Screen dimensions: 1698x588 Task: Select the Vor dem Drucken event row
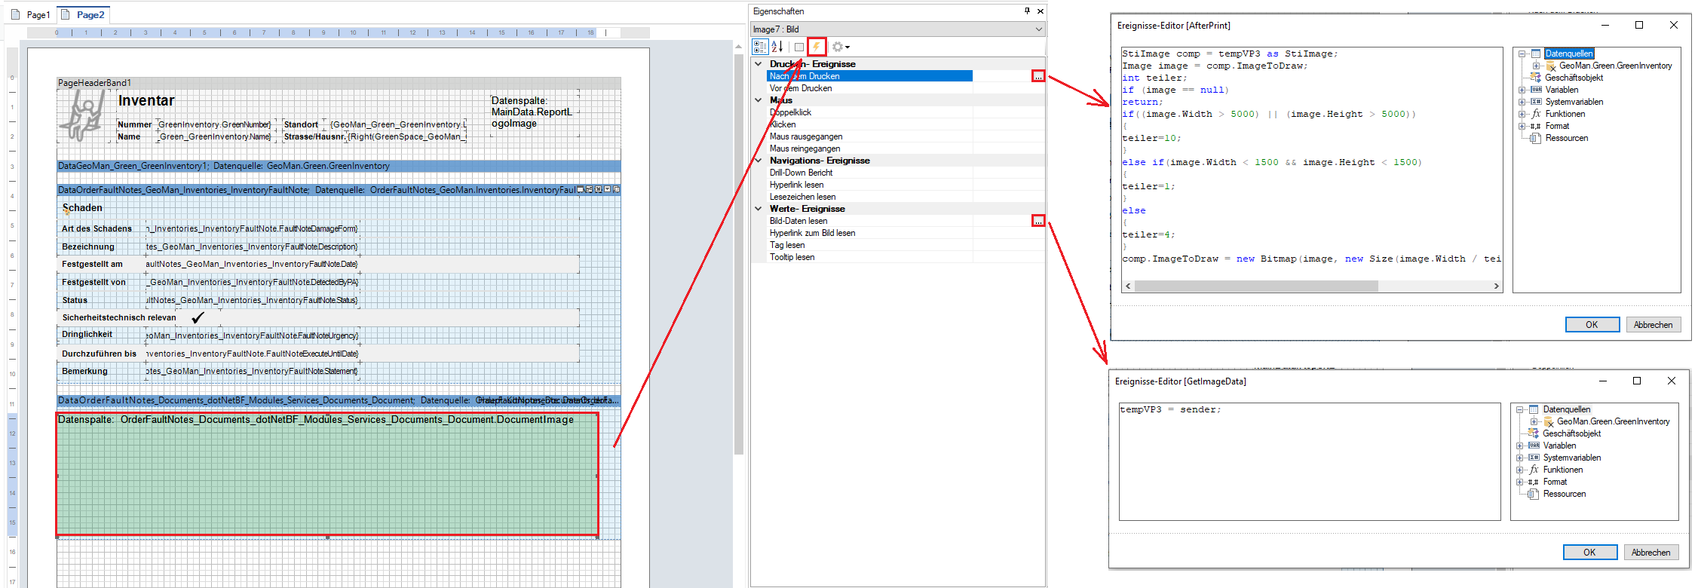point(906,88)
